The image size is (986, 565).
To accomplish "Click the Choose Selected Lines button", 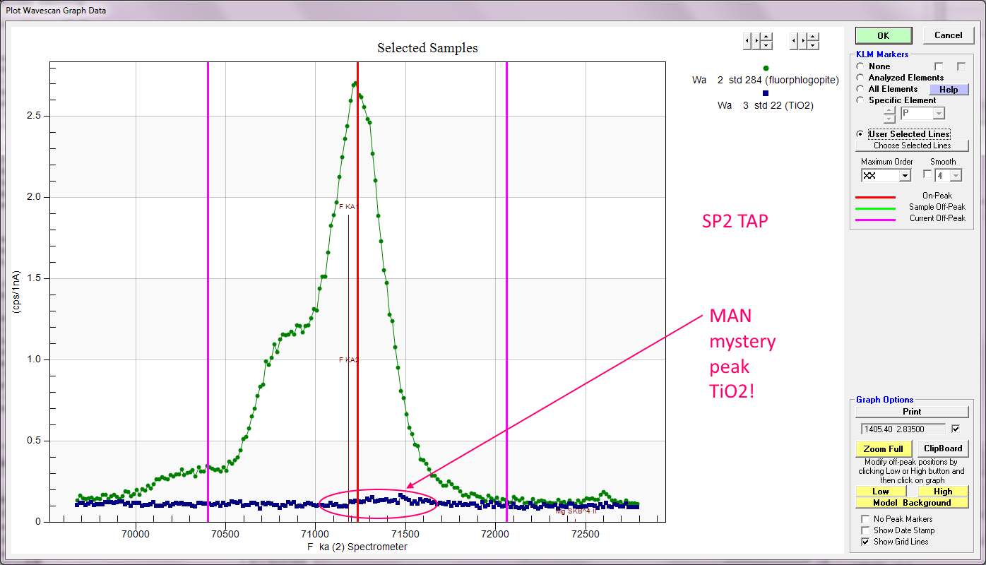I will click(x=912, y=145).
